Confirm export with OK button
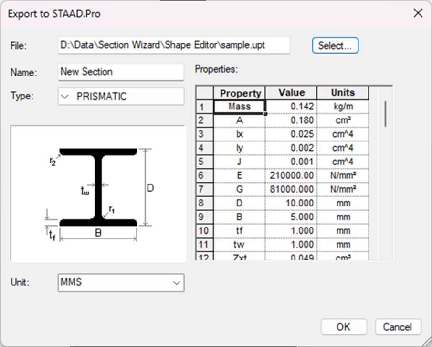432x347 pixels. coord(344,327)
